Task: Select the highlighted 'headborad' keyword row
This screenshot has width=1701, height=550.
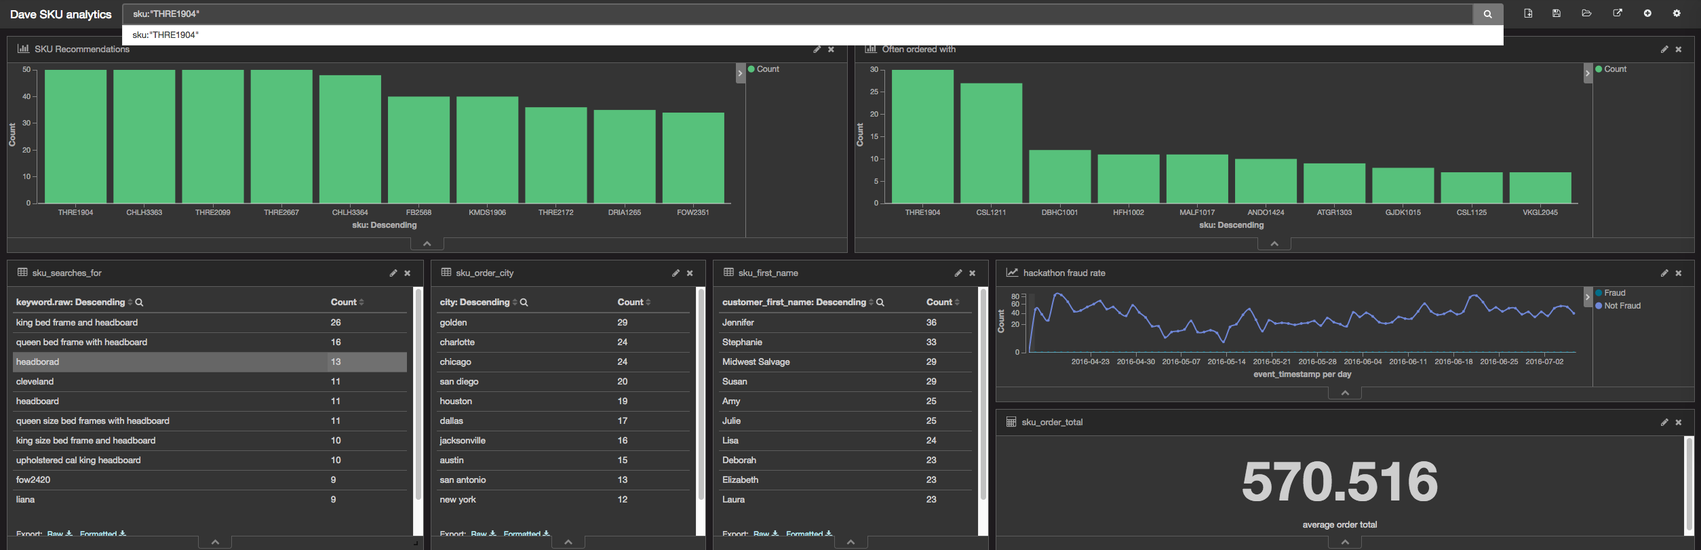Action: click(210, 362)
